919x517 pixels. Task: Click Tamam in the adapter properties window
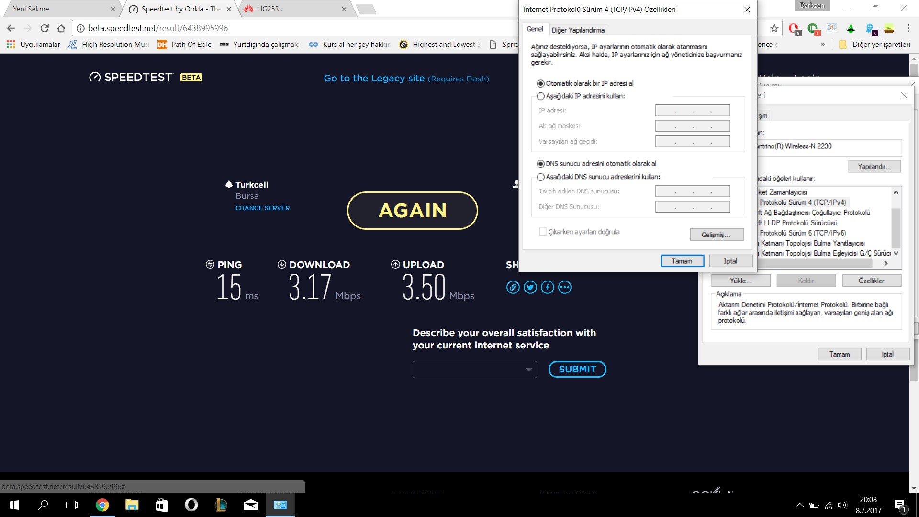(x=840, y=354)
